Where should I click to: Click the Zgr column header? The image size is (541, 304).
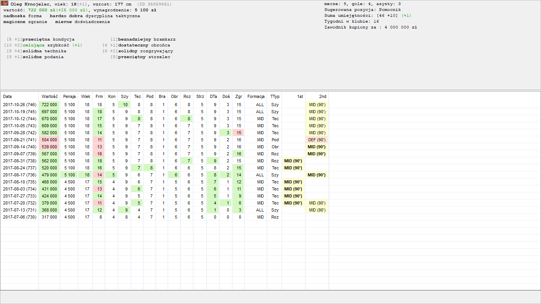click(238, 96)
